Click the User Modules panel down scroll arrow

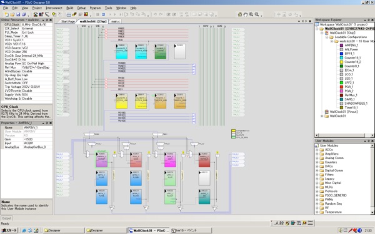[372, 212]
